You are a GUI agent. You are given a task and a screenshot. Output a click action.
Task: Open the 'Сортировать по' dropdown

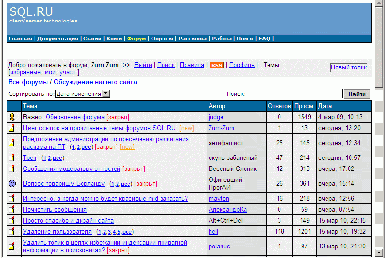pyautogui.click(x=82, y=94)
